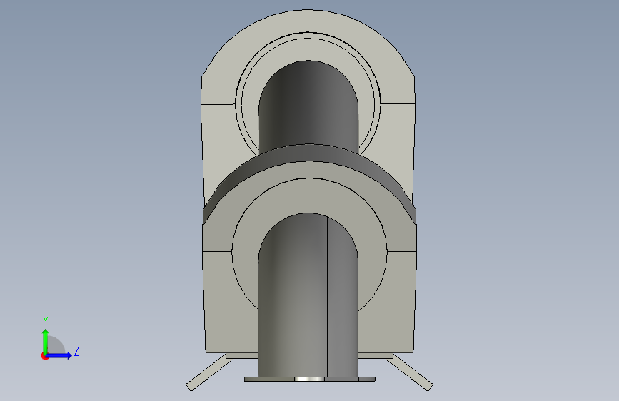Select the left angled support leg
This screenshot has height=401, width=619.
coord(209,372)
